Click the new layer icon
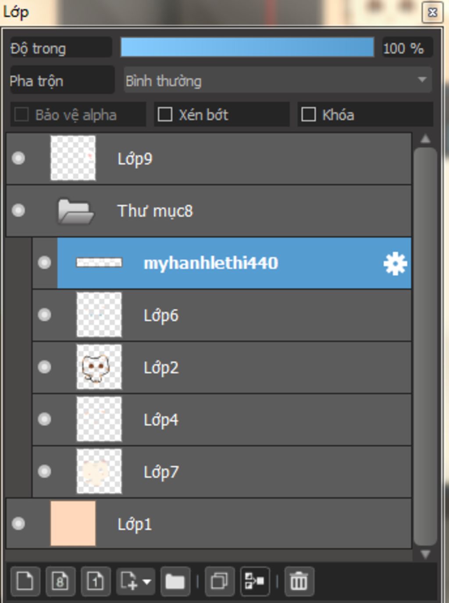449x603 pixels. click(25, 582)
